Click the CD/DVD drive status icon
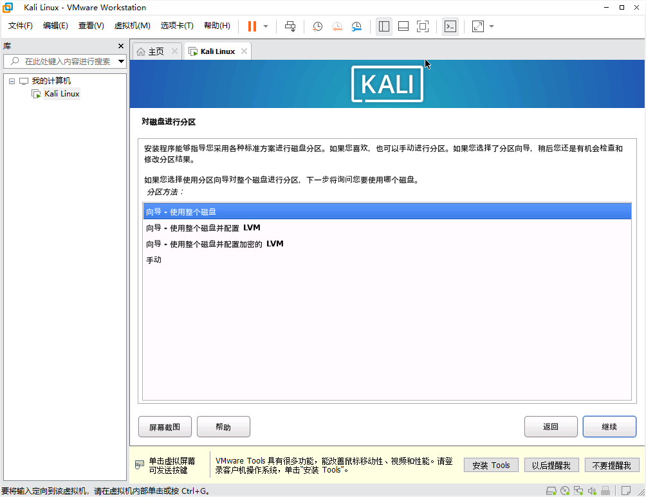 (565, 491)
